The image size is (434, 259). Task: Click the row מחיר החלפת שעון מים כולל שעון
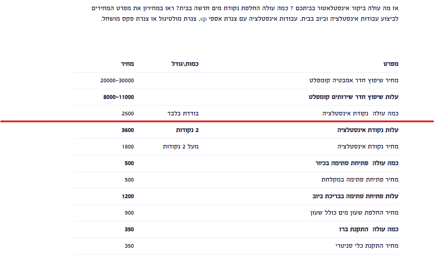click(354, 213)
